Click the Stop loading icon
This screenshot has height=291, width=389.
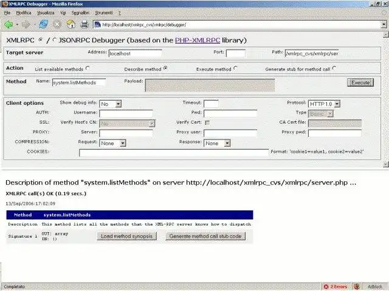coord(57,24)
